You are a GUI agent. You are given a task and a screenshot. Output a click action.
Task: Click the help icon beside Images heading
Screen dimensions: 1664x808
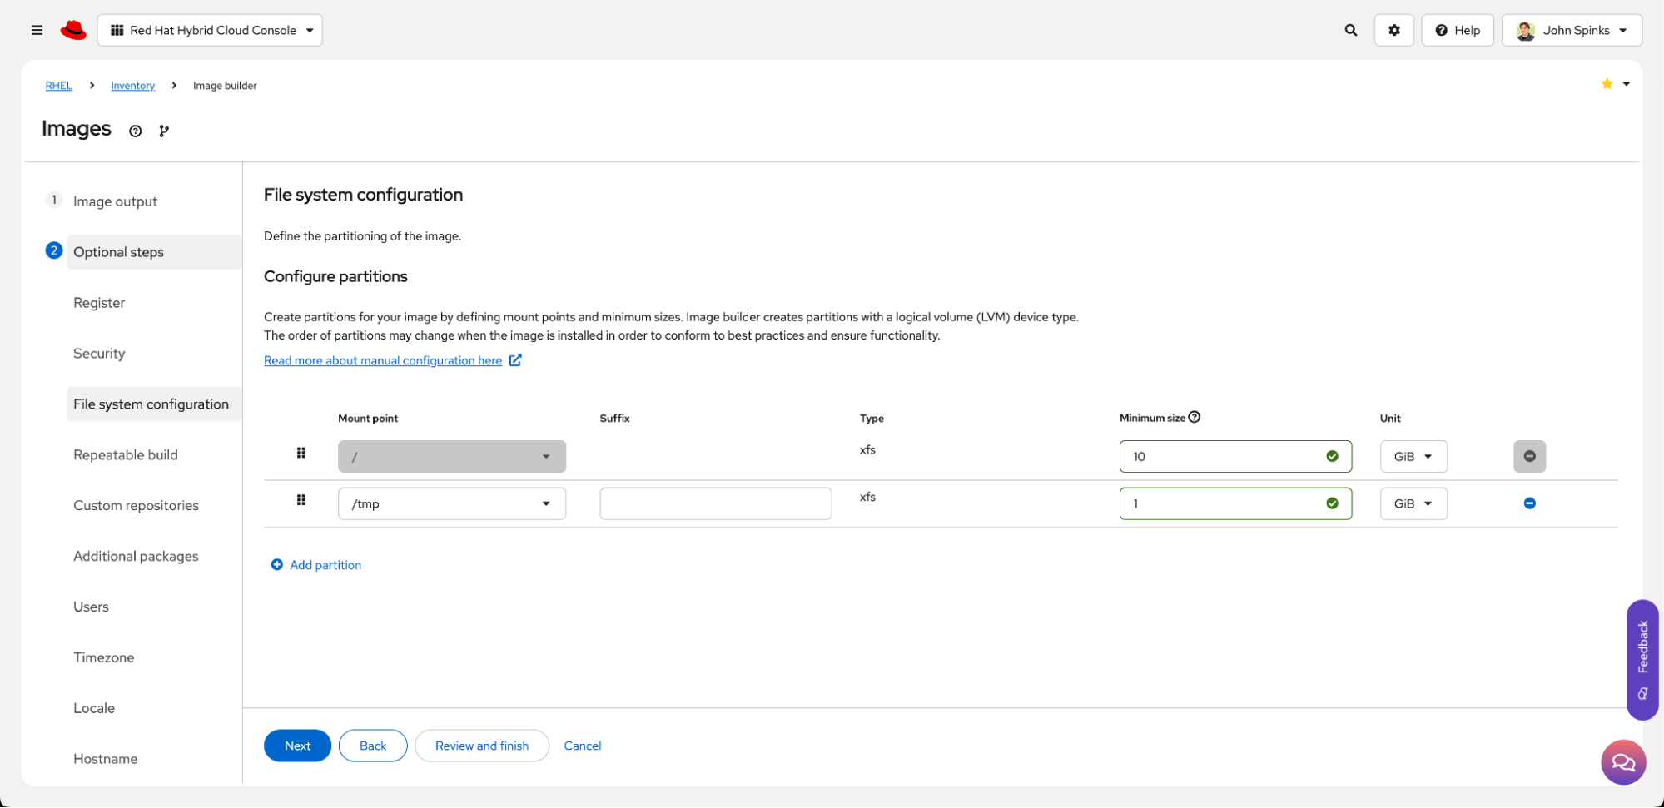[x=136, y=131]
